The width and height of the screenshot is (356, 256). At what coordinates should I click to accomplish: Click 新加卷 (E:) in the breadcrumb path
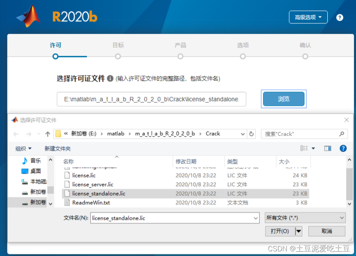[84, 133]
